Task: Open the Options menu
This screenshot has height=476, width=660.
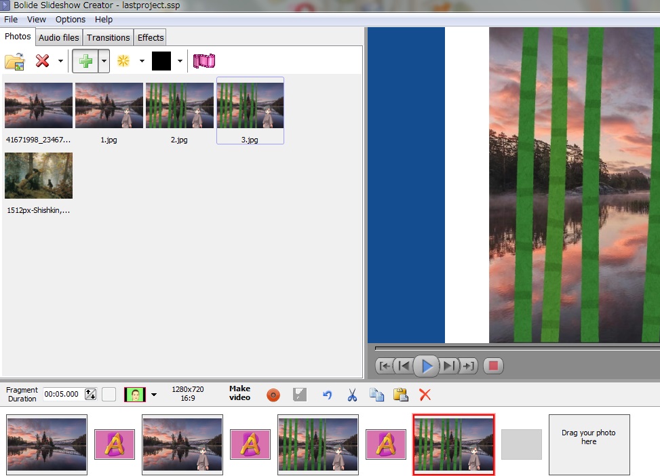Action: tap(71, 20)
